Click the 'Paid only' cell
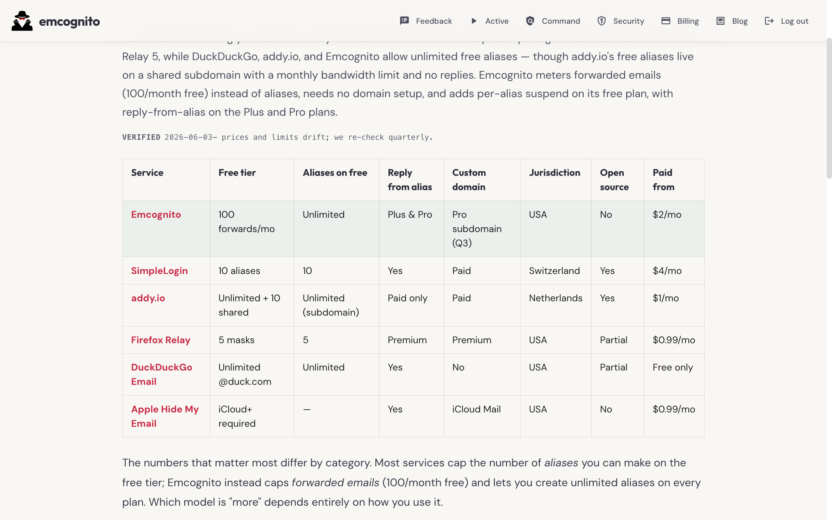This screenshot has height=520, width=832. tap(411, 305)
